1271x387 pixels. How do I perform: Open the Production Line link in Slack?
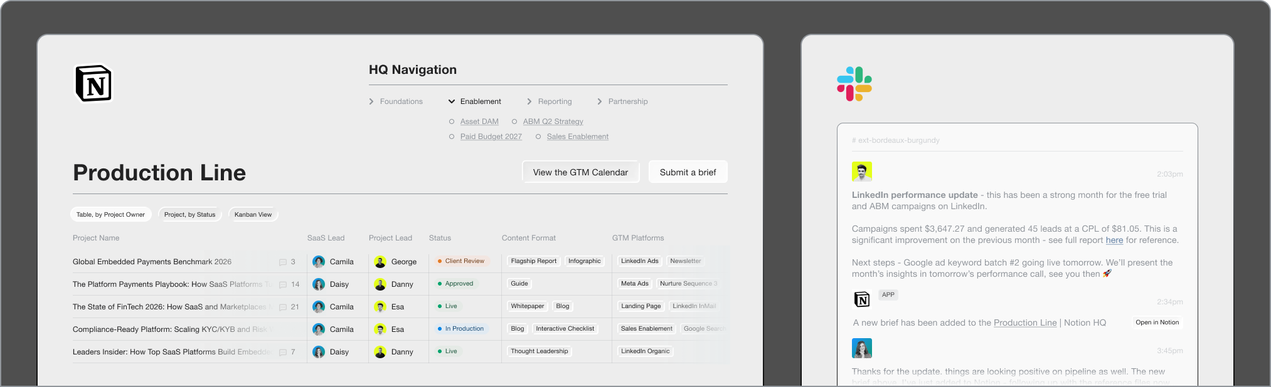pyautogui.click(x=1025, y=322)
